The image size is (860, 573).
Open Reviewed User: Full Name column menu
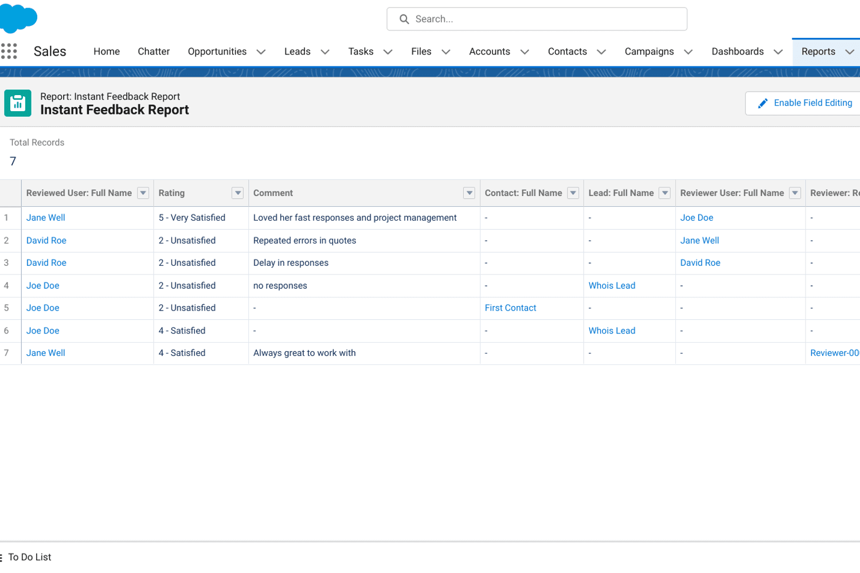pyautogui.click(x=143, y=193)
